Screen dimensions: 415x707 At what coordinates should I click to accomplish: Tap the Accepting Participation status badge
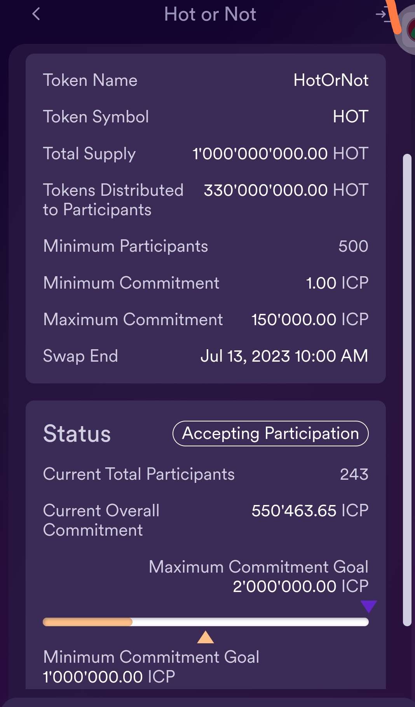[270, 434]
